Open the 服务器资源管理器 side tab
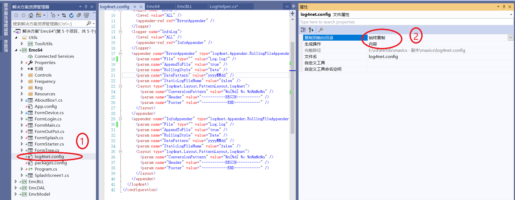Screen dimensions: 515x200 tap(6, 19)
